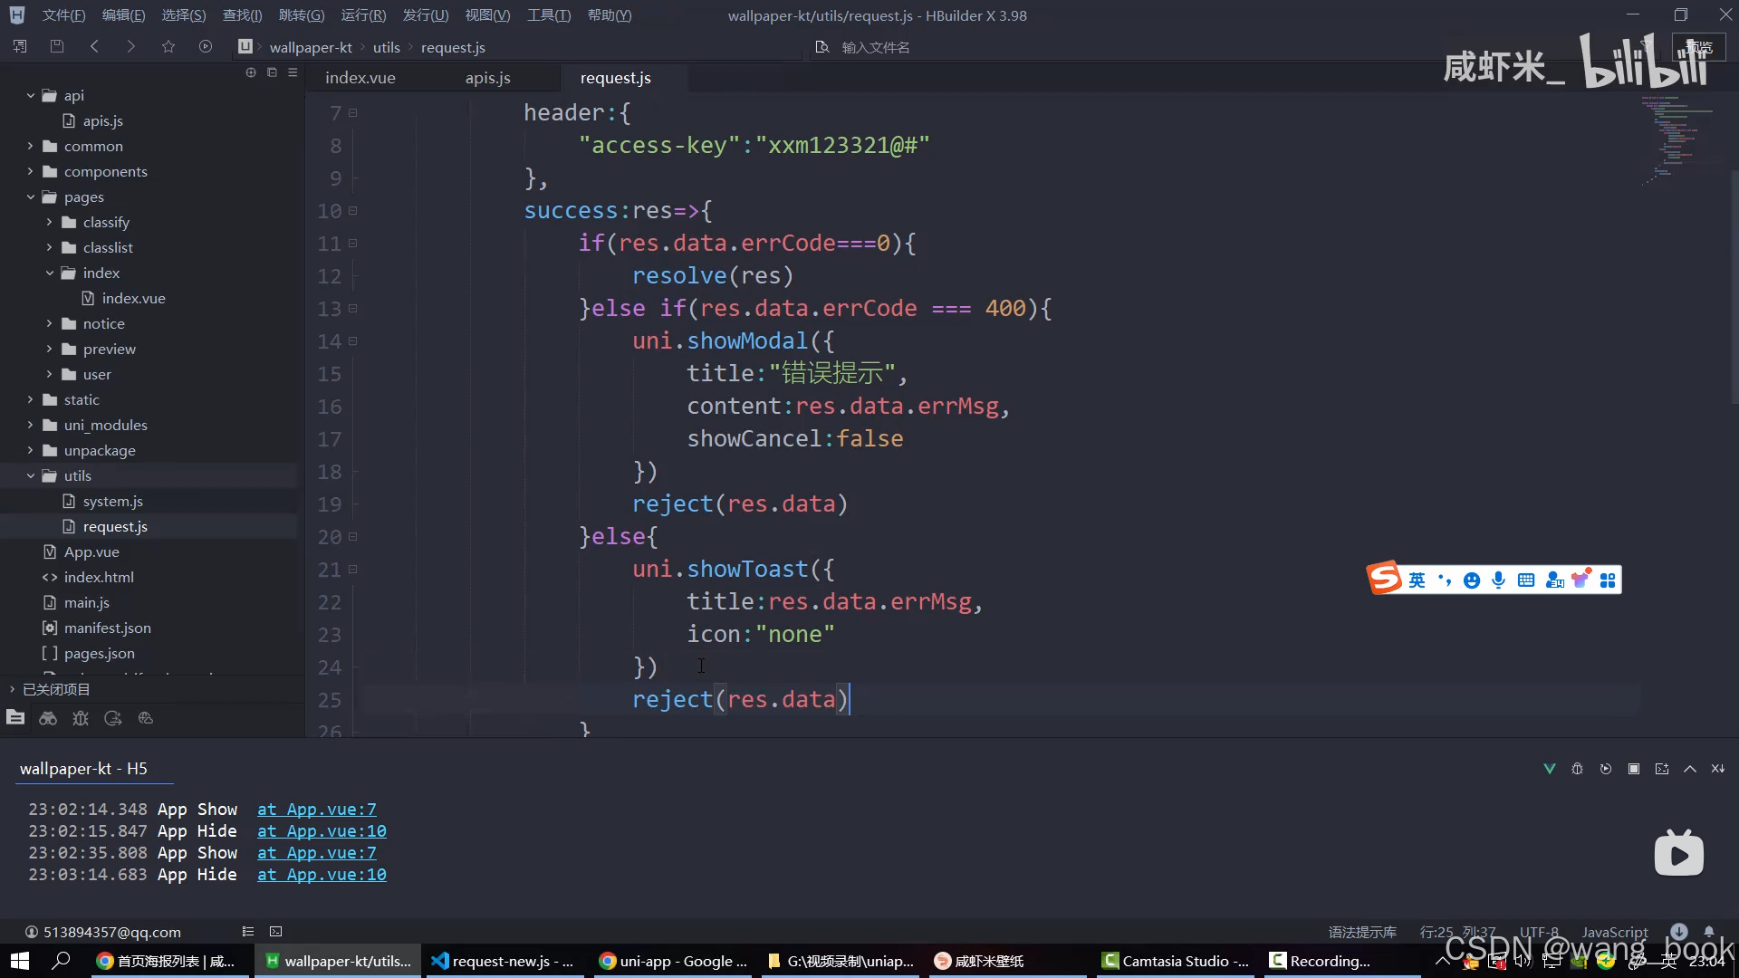Expand the 已关闭项目 section
The width and height of the screenshot is (1739, 978).
click(x=13, y=689)
